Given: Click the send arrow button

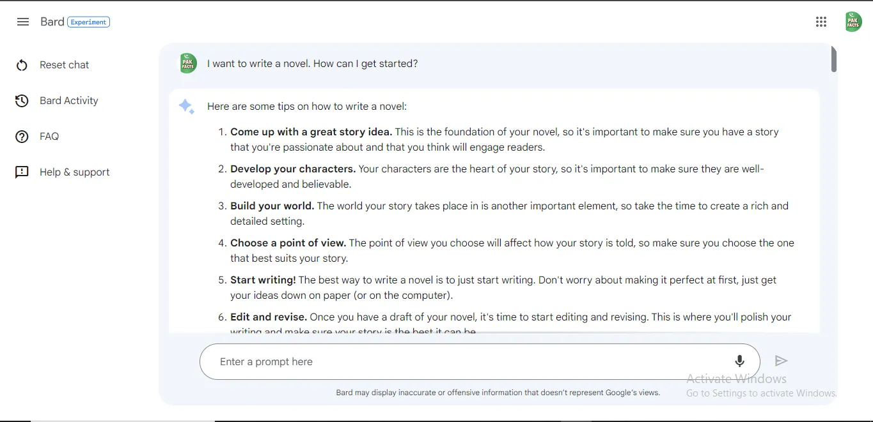Looking at the screenshot, I should pos(781,361).
